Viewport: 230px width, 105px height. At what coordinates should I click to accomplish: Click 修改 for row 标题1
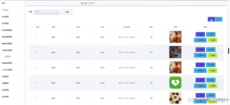click(x=211, y=34)
